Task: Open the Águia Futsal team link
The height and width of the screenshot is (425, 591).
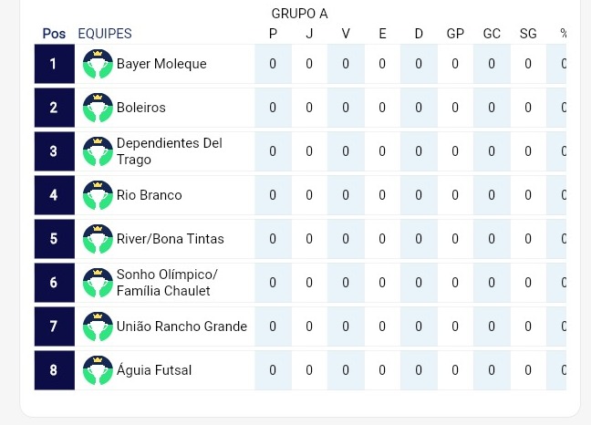Action: click(x=154, y=369)
